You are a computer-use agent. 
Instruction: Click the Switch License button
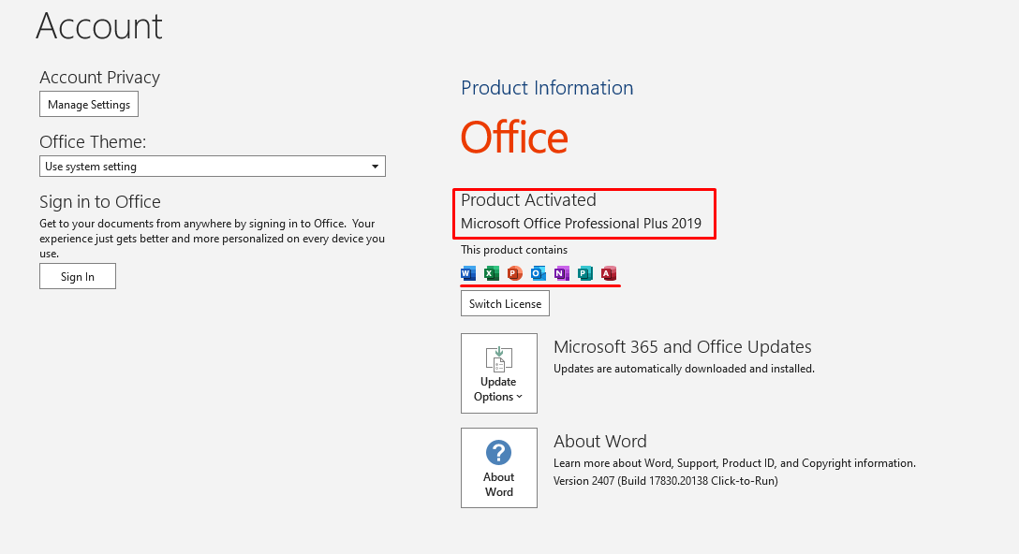coord(505,303)
